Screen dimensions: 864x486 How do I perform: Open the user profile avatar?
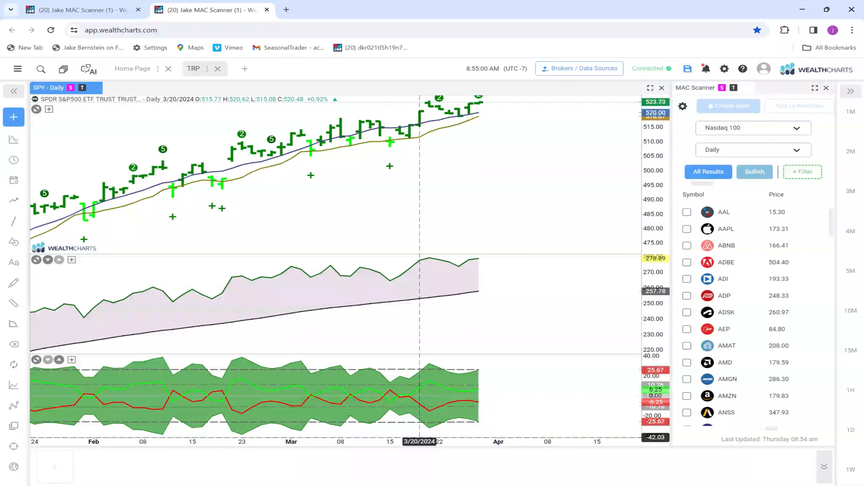coord(763,69)
